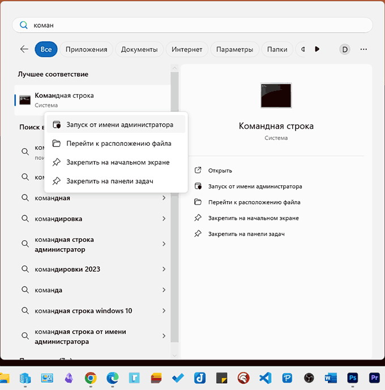Screen dimensions: 385x390
Task: Click 'Закрепить на начальном экране' in right pane
Action: coord(247,218)
